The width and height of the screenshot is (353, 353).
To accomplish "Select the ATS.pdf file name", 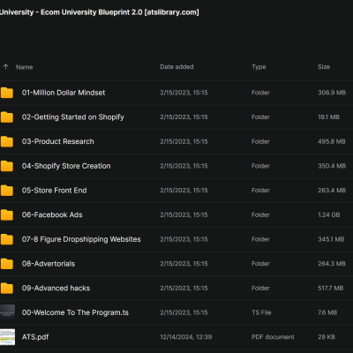I will click(x=35, y=337).
